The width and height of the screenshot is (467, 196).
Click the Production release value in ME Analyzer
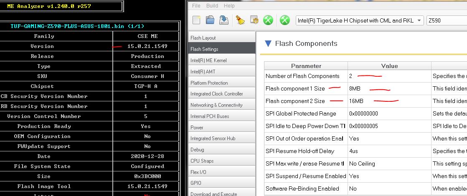tap(147, 56)
